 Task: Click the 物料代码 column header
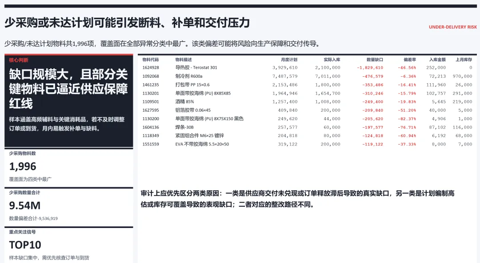[151, 59]
